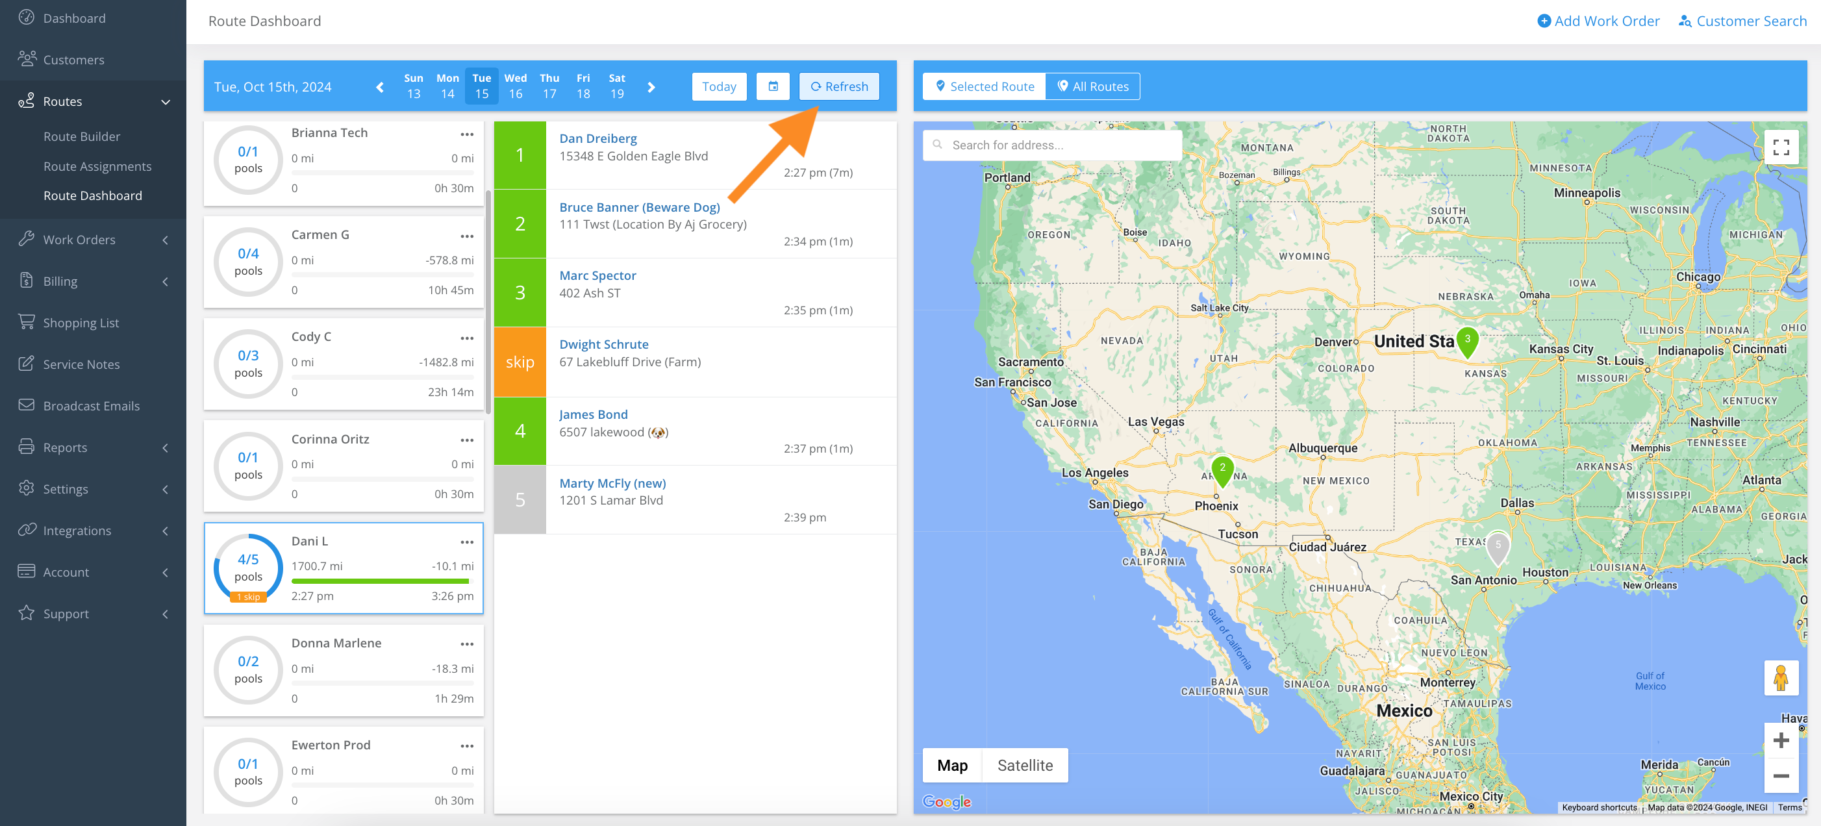The width and height of the screenshot is (1821, 826).
Task: Click the Refresh button
Action: (x=839, y=86)
